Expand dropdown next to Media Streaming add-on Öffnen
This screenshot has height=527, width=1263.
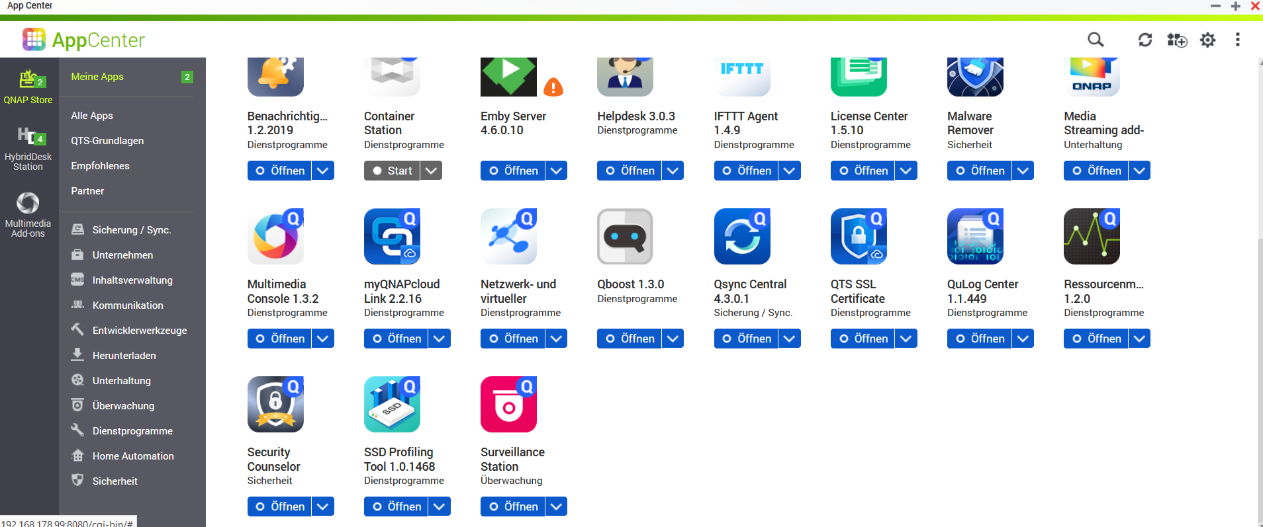tap(1139, 171)
